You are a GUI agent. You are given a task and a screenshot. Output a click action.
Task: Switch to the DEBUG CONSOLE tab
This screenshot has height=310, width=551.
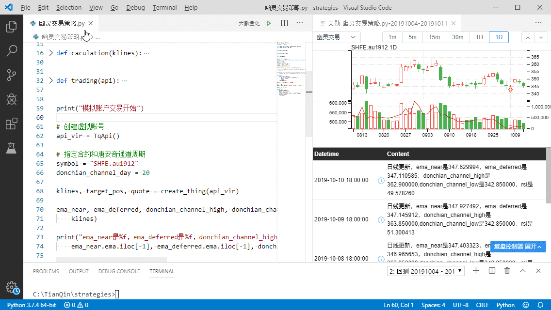click(x=119, y=271)
